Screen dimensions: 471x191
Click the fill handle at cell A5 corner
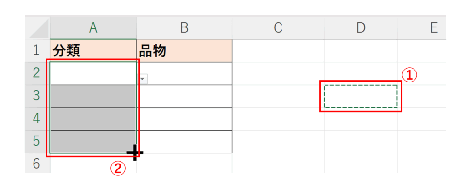(136, 153)
